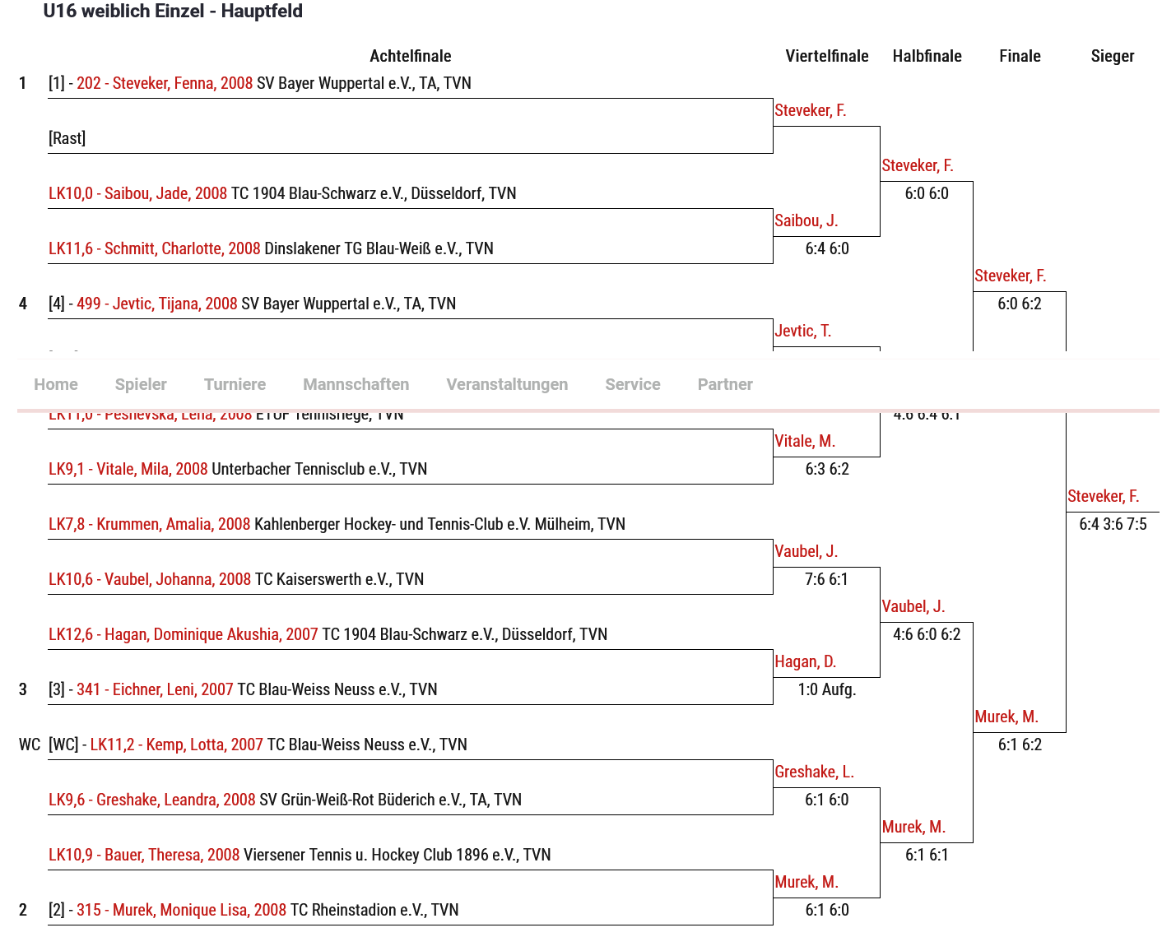This screenshot has width=1162, height=937.
Task: Select Mannschaften in the navigation bar
Action: [356, 384]
